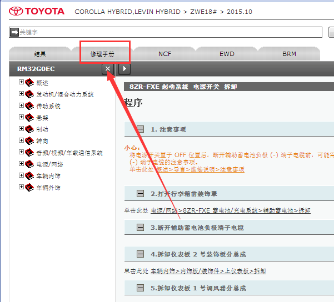Click the red book icon for 电源/网络
The width and height of the screenshot is (334, 302).
click(x=29, y=164)
